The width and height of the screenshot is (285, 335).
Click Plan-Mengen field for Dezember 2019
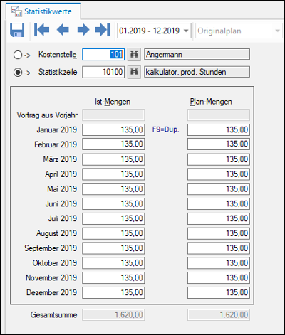[x=219, y=292]
